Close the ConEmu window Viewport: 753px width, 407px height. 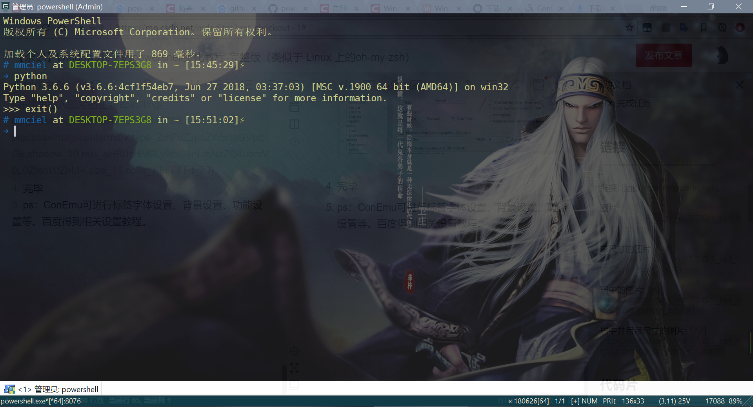point(738,6)
